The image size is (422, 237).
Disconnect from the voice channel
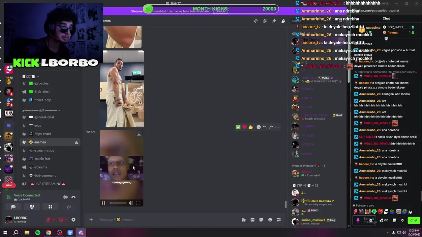pos(74,197)
